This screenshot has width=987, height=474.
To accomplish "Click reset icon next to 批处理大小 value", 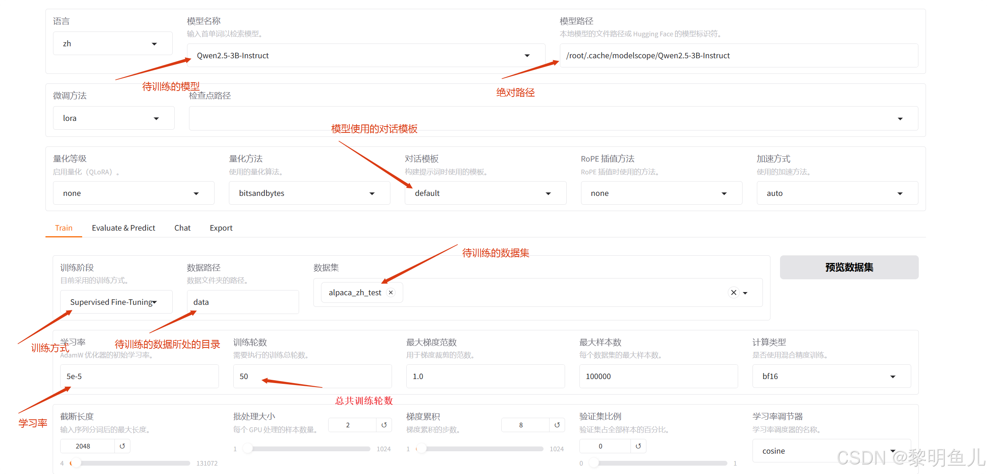I will point(384,425).
